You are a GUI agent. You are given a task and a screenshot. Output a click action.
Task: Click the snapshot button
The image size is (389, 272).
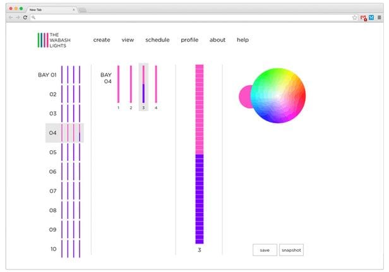(291, 250)
